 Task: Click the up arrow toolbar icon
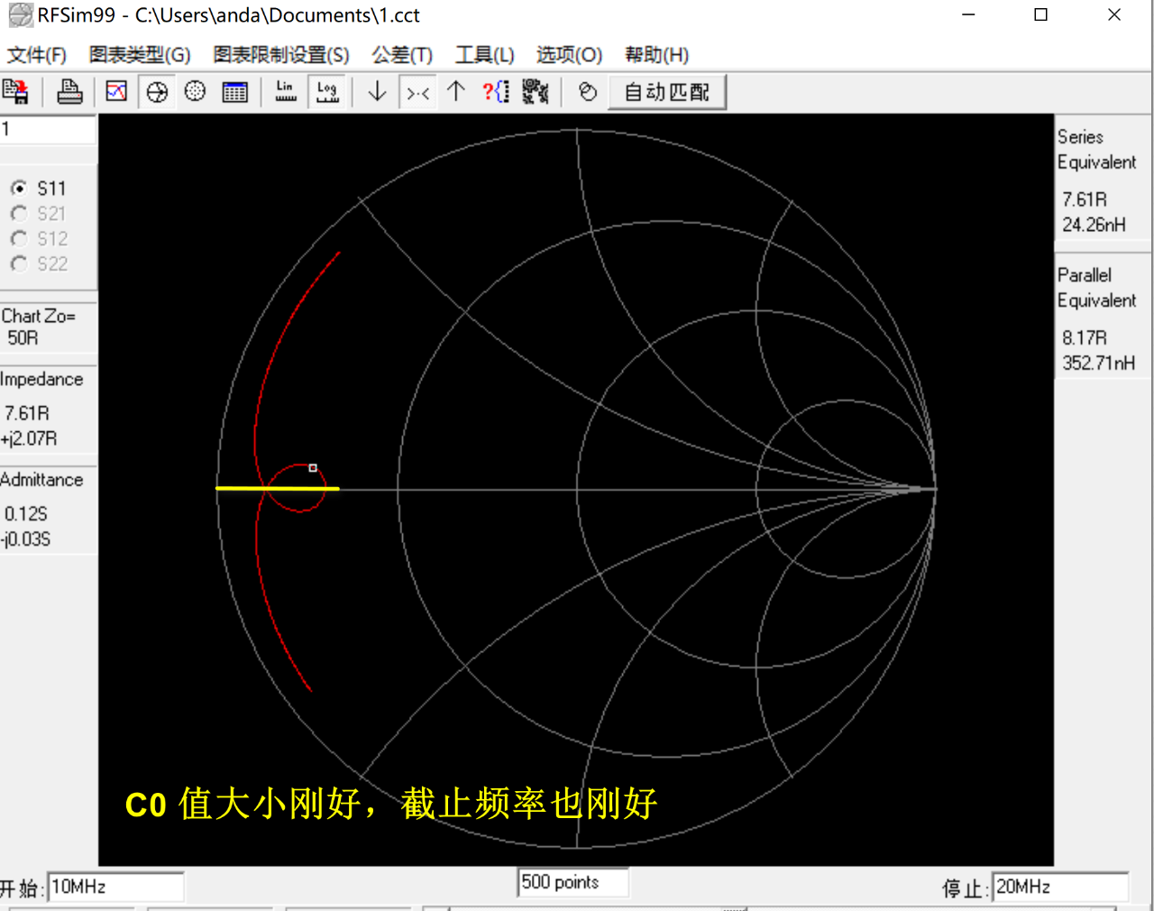point(456,92)
